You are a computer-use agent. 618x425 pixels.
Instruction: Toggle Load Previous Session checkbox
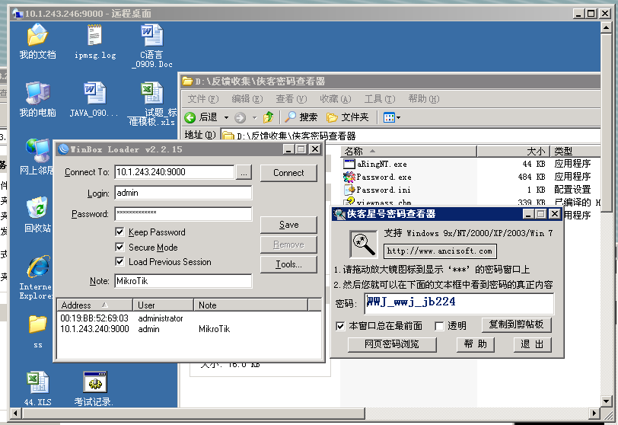click(119, 261)
